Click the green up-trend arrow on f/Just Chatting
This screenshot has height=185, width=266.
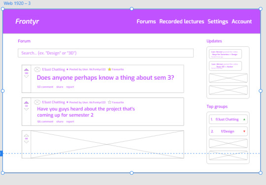[244, 120]
